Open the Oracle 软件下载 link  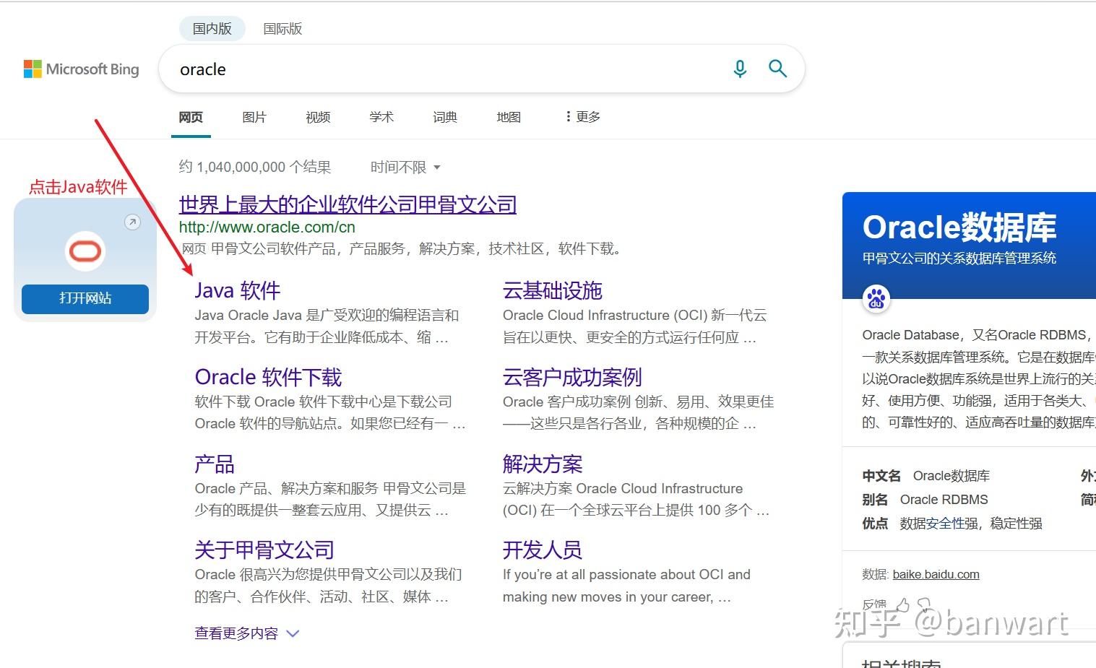(x=268, y=378)
